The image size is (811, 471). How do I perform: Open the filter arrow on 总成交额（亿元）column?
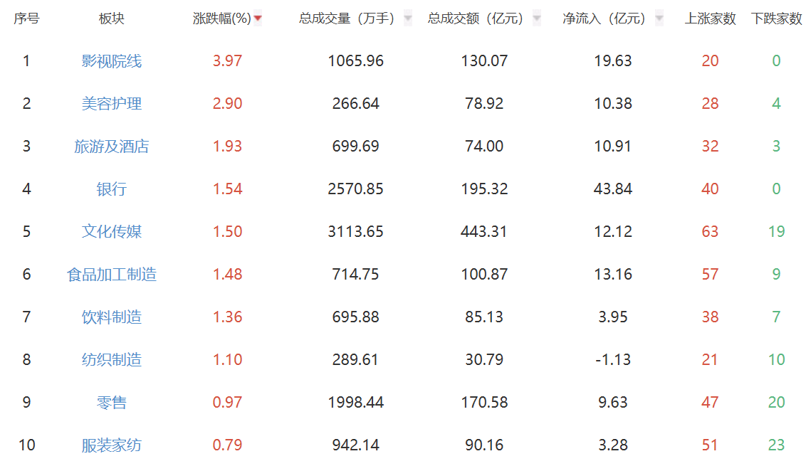[x=530, y=18]
